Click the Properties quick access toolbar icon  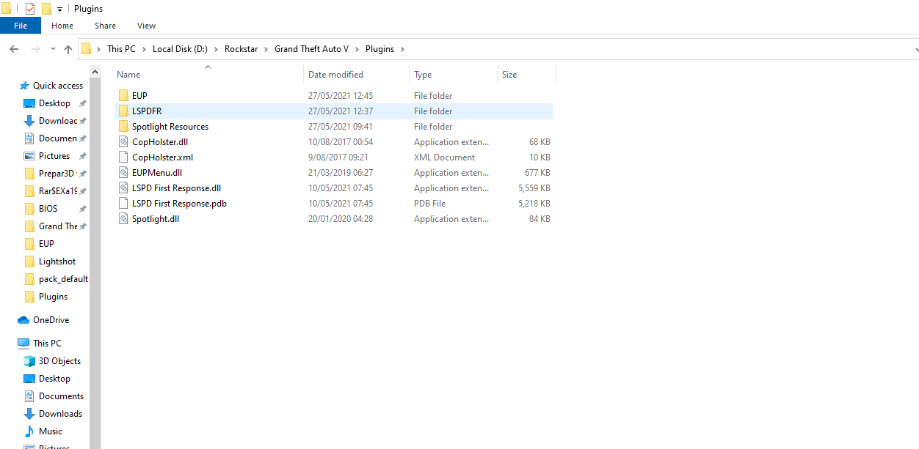click(29, 9)
